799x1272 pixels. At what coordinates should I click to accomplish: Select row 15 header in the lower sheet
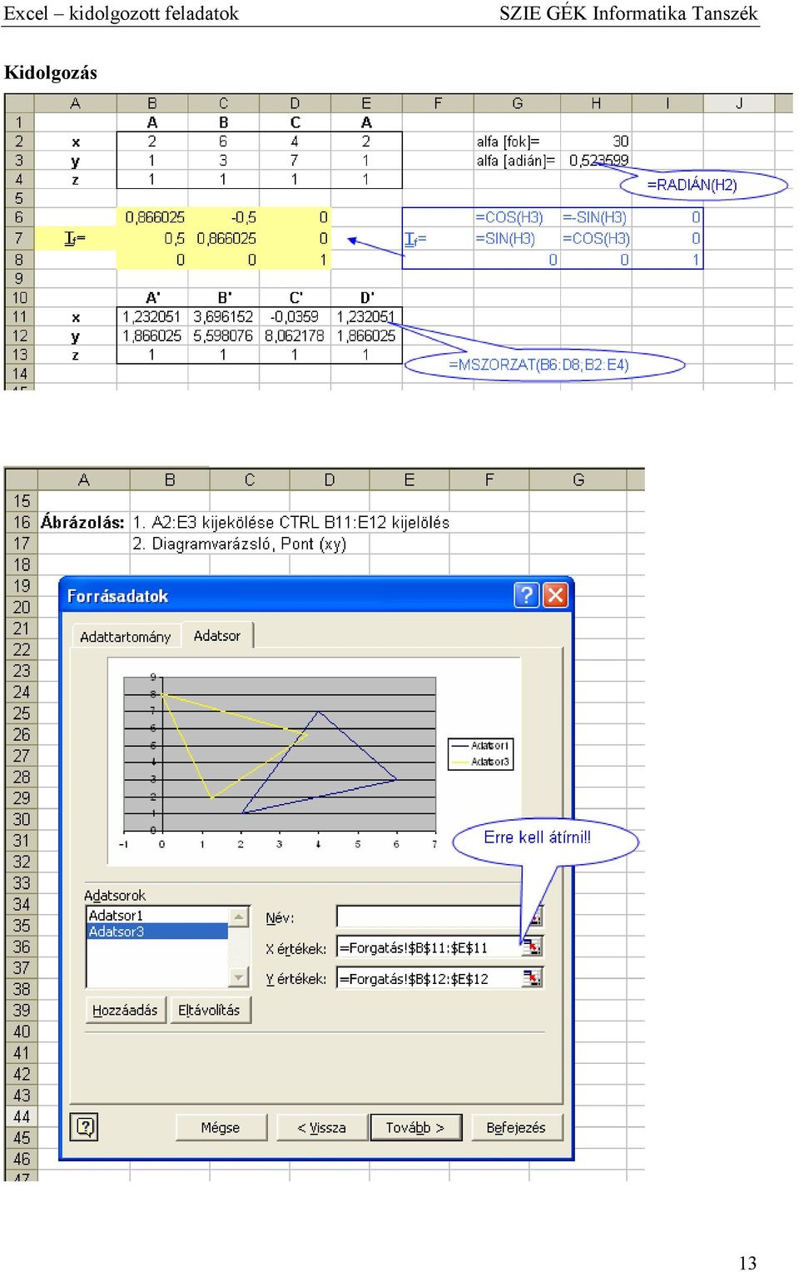click(22, 501)
